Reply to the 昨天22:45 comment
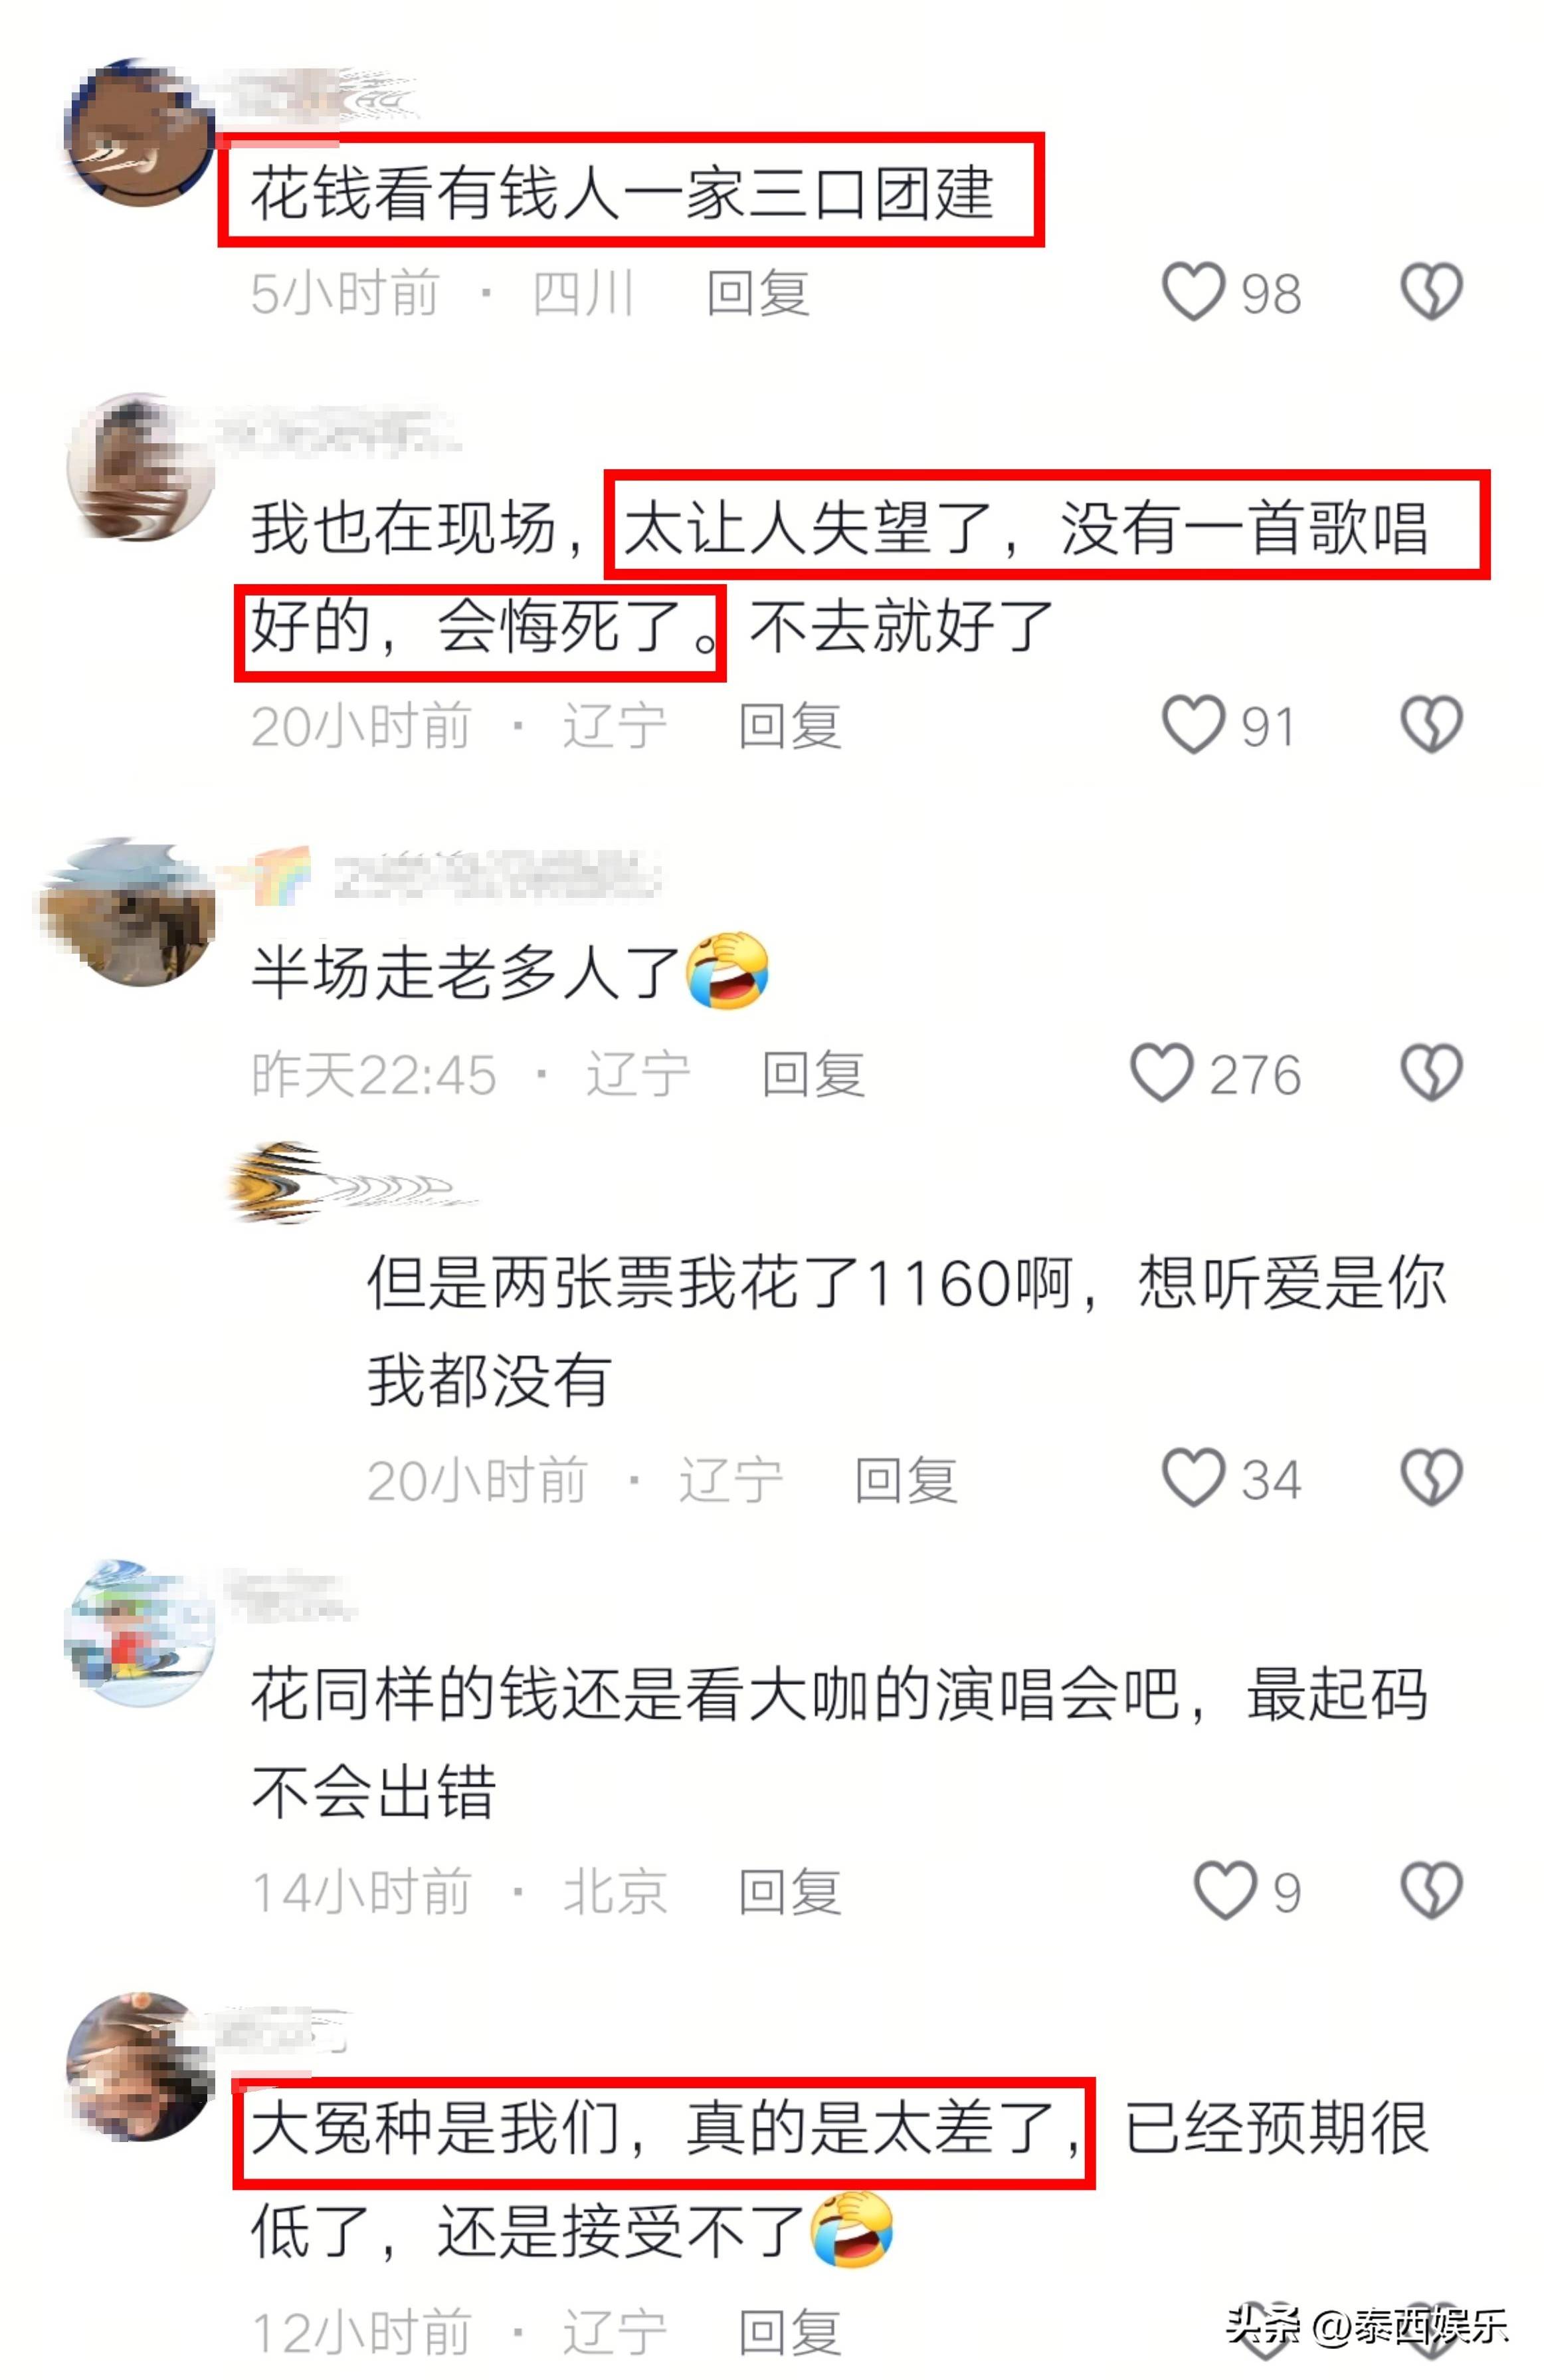Screen dimensions: 1544x2380 tap(813, 1074)
